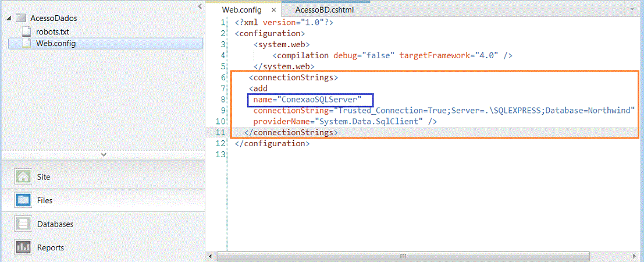Click the opening <connectionStrings> tag
Screen dimensions: 644x262
coord(293,77)
